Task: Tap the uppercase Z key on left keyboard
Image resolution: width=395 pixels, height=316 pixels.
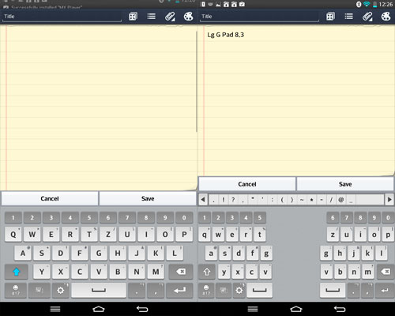Action: click(108, 235)
